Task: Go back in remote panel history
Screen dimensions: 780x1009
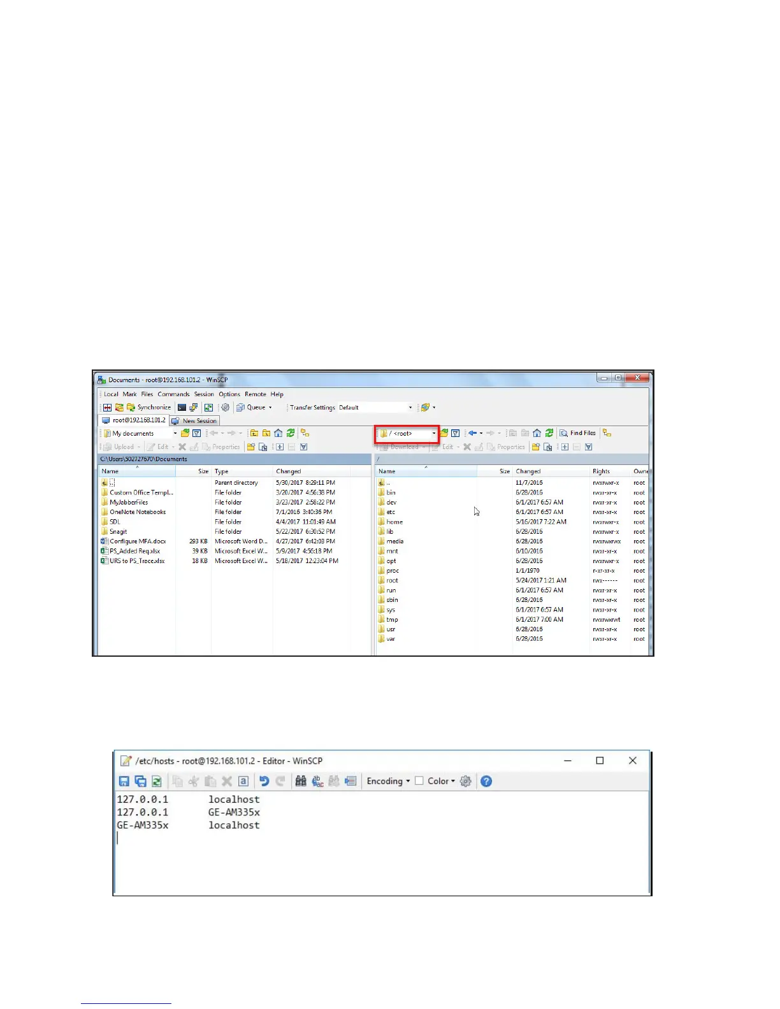Action: 472,433
